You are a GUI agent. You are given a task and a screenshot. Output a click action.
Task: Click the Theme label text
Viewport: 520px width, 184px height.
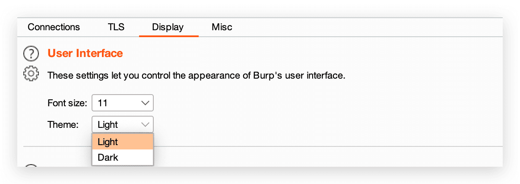pos(63,125)
